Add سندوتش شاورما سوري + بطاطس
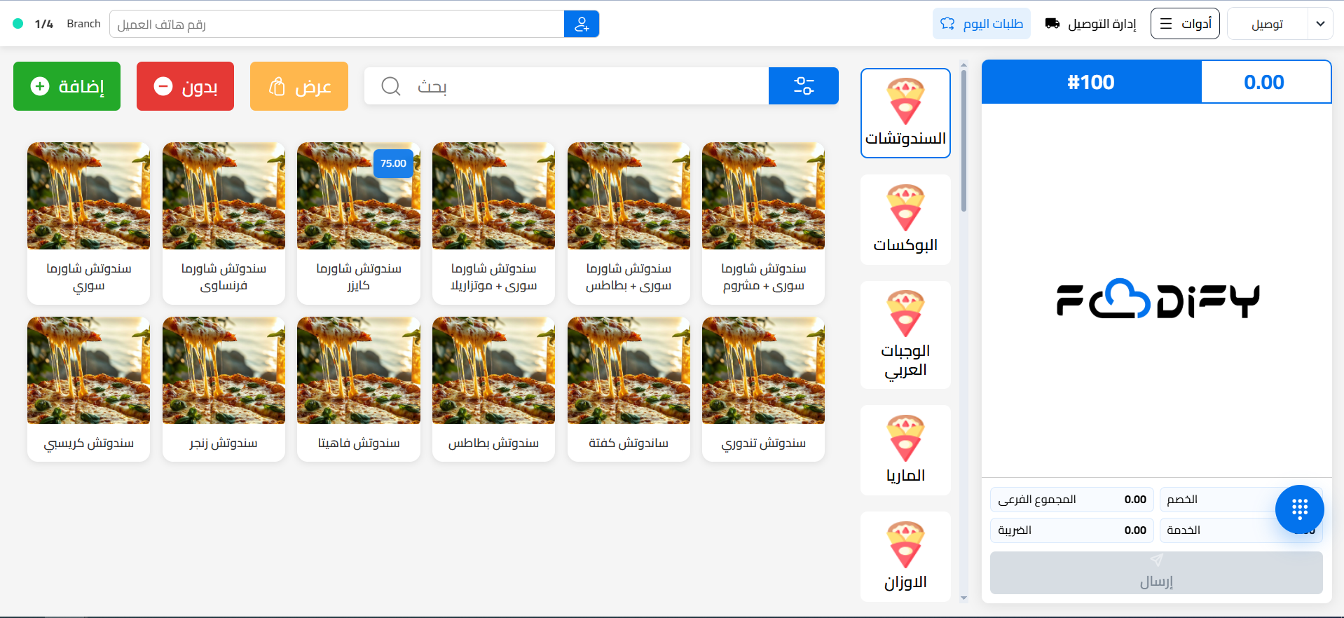Screen dimensions: 1344x618 [x=629, y=224]
